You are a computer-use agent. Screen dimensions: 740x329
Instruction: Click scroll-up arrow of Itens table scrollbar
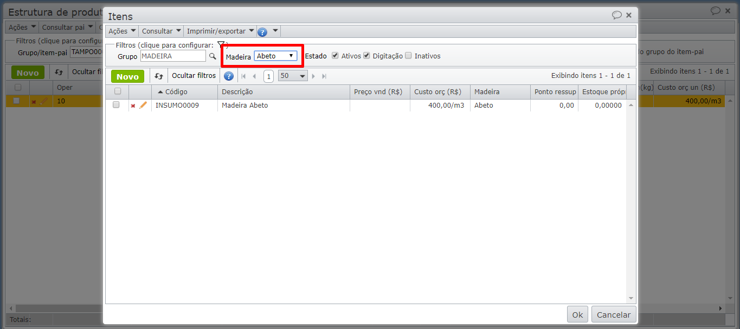coord(630,105)
